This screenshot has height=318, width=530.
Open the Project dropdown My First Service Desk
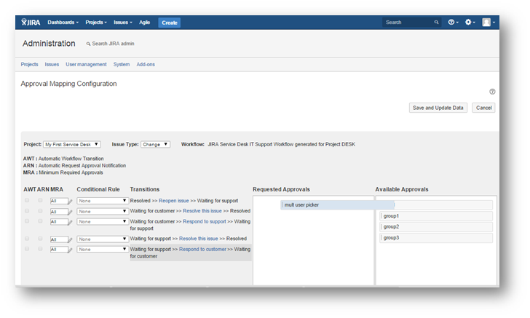[72, 144]
